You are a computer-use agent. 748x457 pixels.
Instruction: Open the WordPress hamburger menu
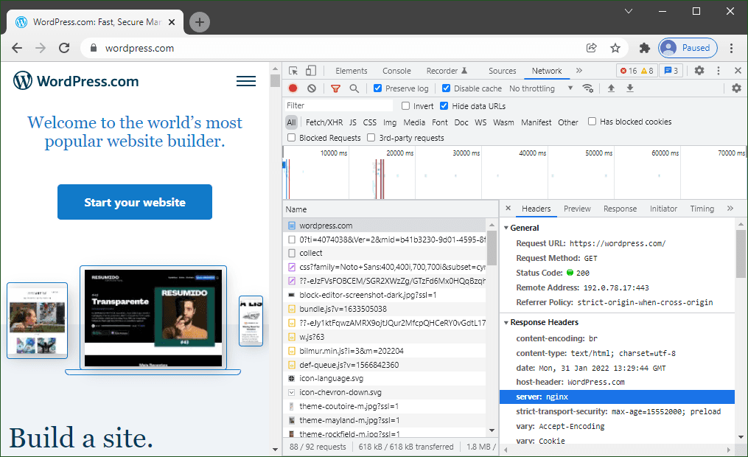tap(246, 81)
